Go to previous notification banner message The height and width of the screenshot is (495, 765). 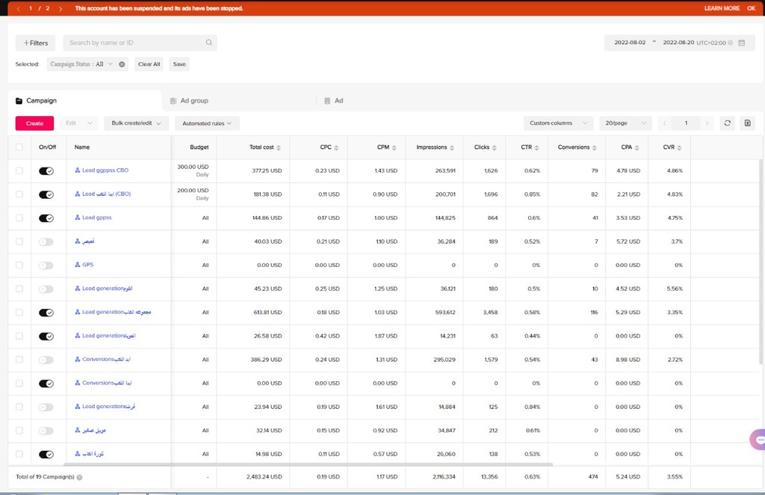tap(18, 8)
